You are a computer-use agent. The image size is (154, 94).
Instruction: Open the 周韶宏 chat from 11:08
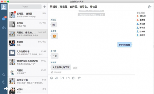pyautogui.click(x=28, y=72)
